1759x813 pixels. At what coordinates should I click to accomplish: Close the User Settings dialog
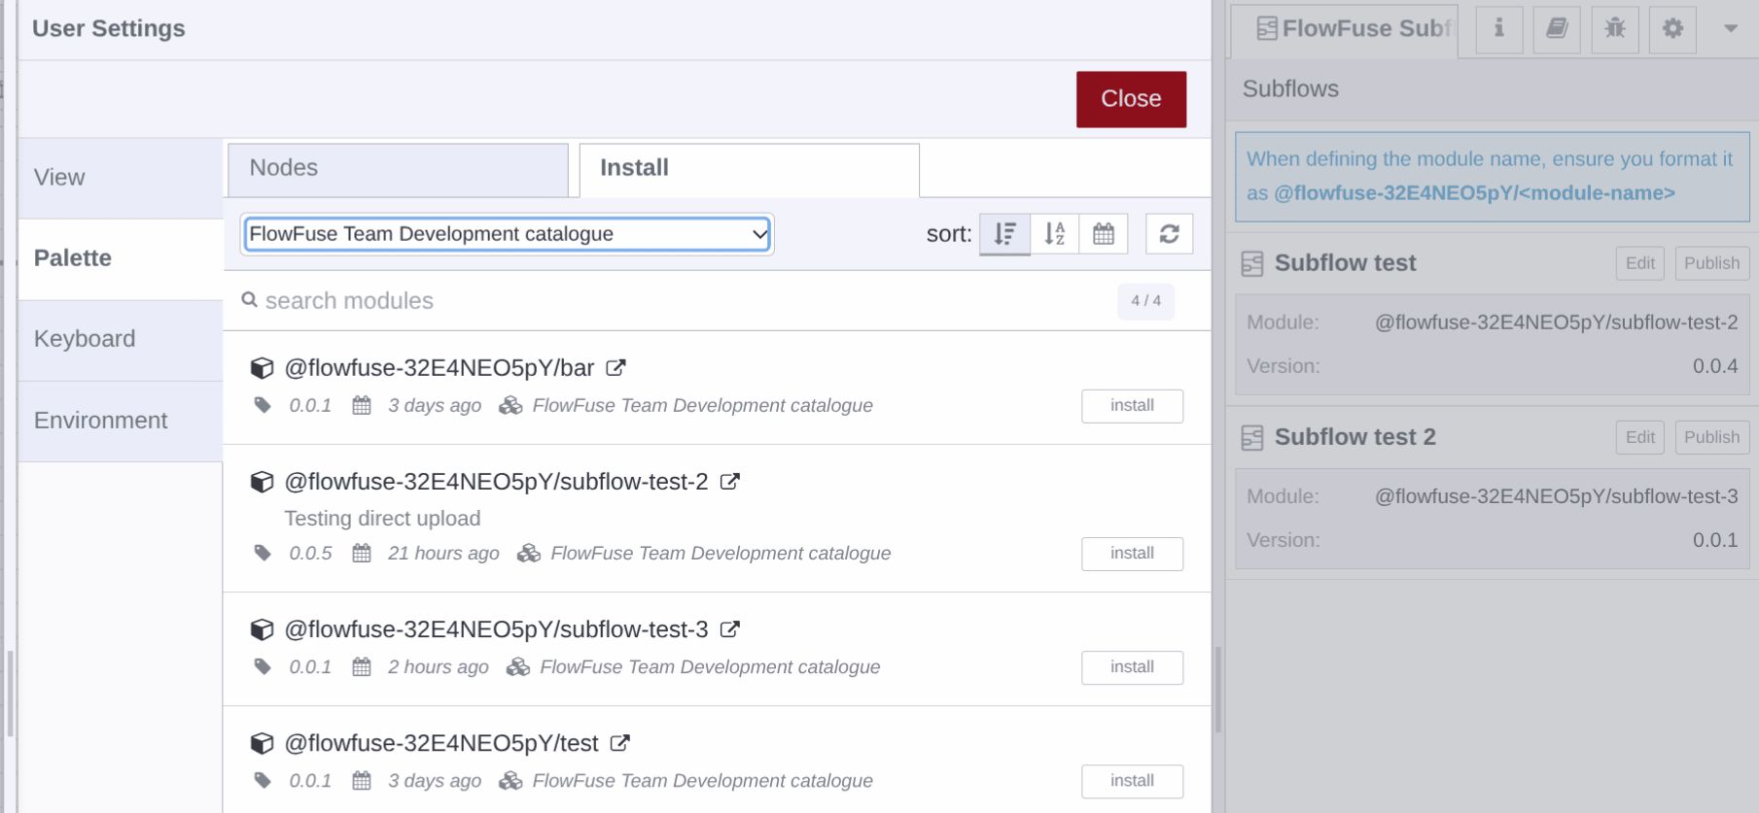pyautogui.click(x=1131, y=99)
